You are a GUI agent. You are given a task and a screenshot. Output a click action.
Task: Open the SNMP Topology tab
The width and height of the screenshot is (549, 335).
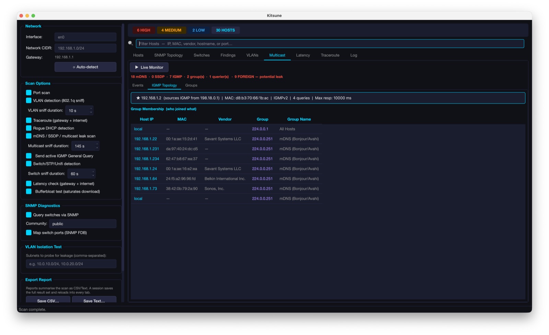(168, 55)
